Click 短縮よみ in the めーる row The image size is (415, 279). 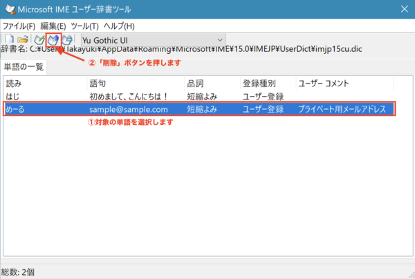202,109
